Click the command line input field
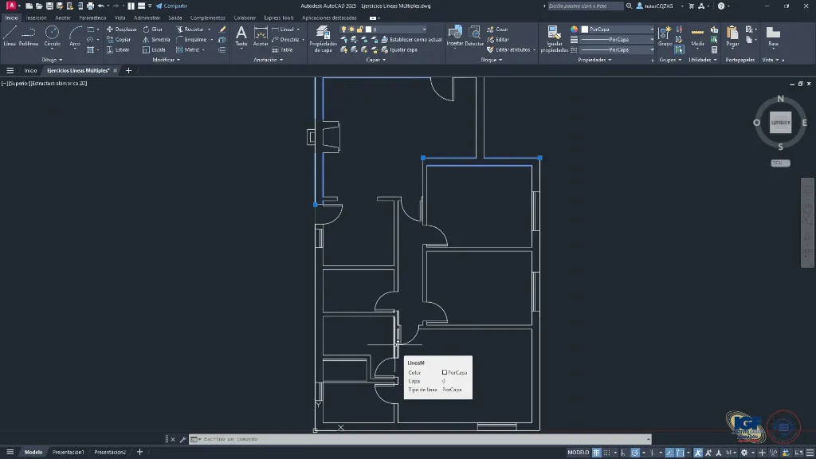This screenshot has width=816, height=459. click(419, 439)
